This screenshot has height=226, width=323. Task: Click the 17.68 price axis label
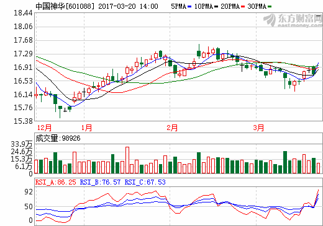[23, 40]
